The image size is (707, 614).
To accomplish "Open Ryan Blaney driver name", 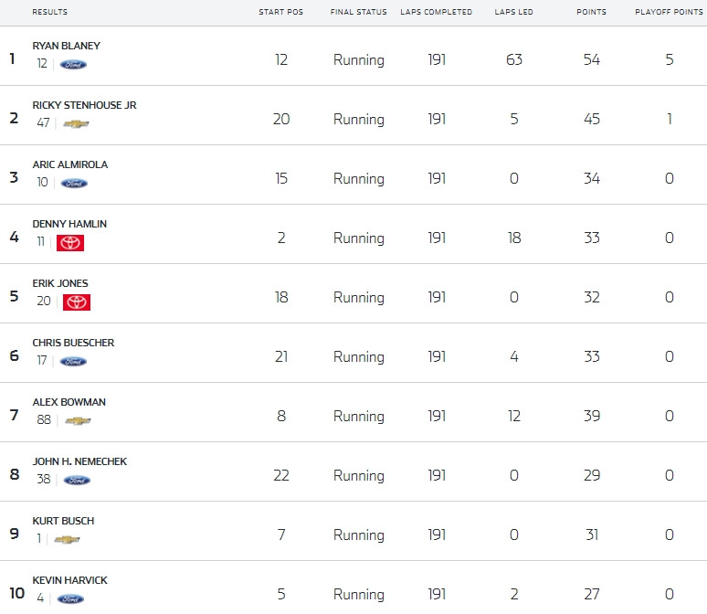I will [x=67, y=46].
